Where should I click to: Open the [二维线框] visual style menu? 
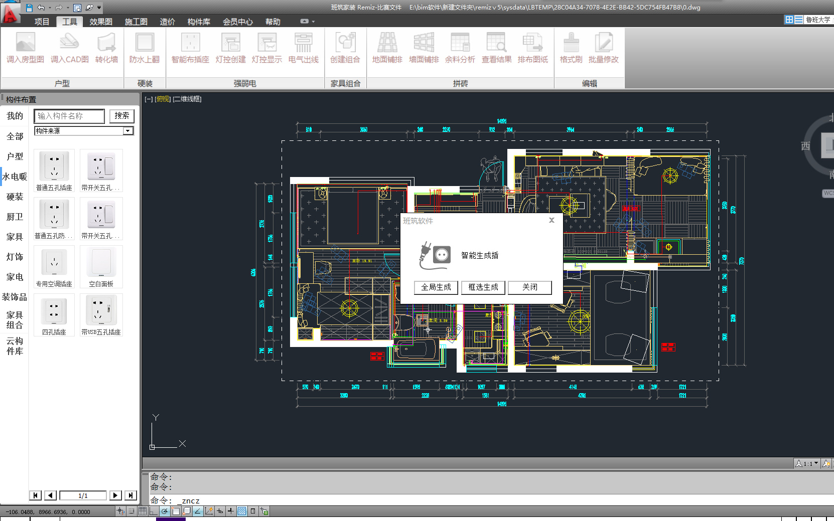[187, 99]
